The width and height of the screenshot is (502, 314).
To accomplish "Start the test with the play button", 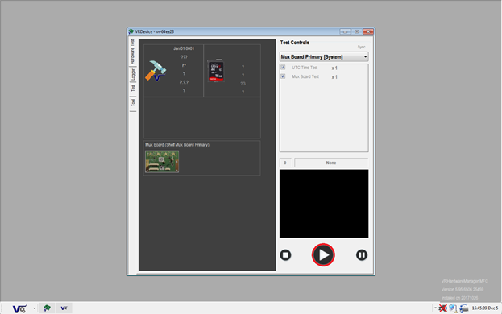I will [323, 255].
